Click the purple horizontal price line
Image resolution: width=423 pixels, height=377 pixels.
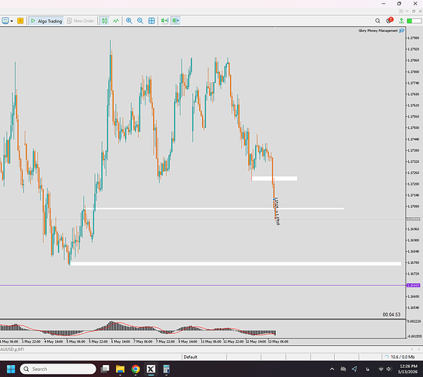[x=202, y=285]
